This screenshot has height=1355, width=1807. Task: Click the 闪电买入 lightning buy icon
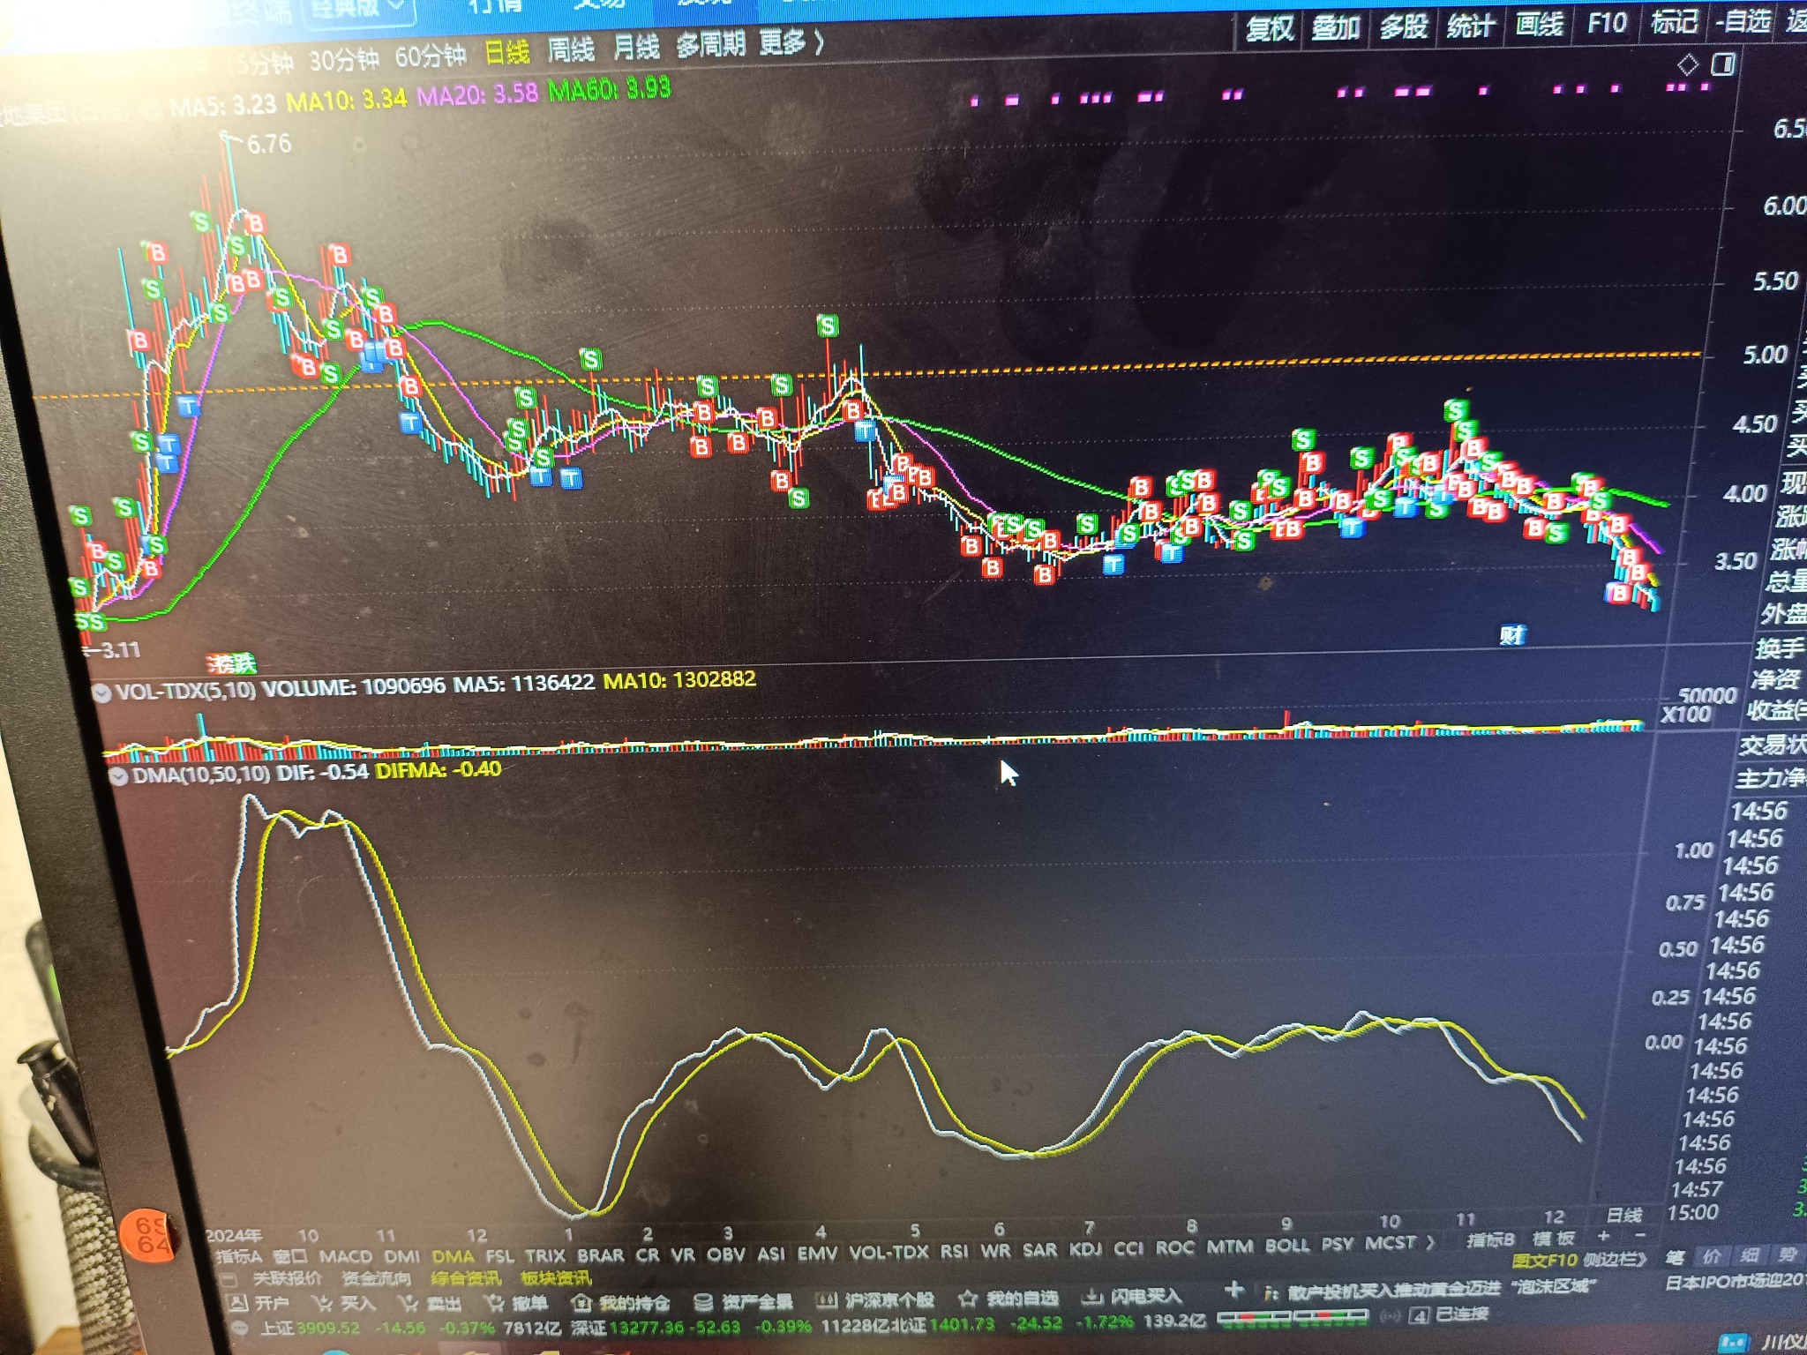tap(1092, 1296)
